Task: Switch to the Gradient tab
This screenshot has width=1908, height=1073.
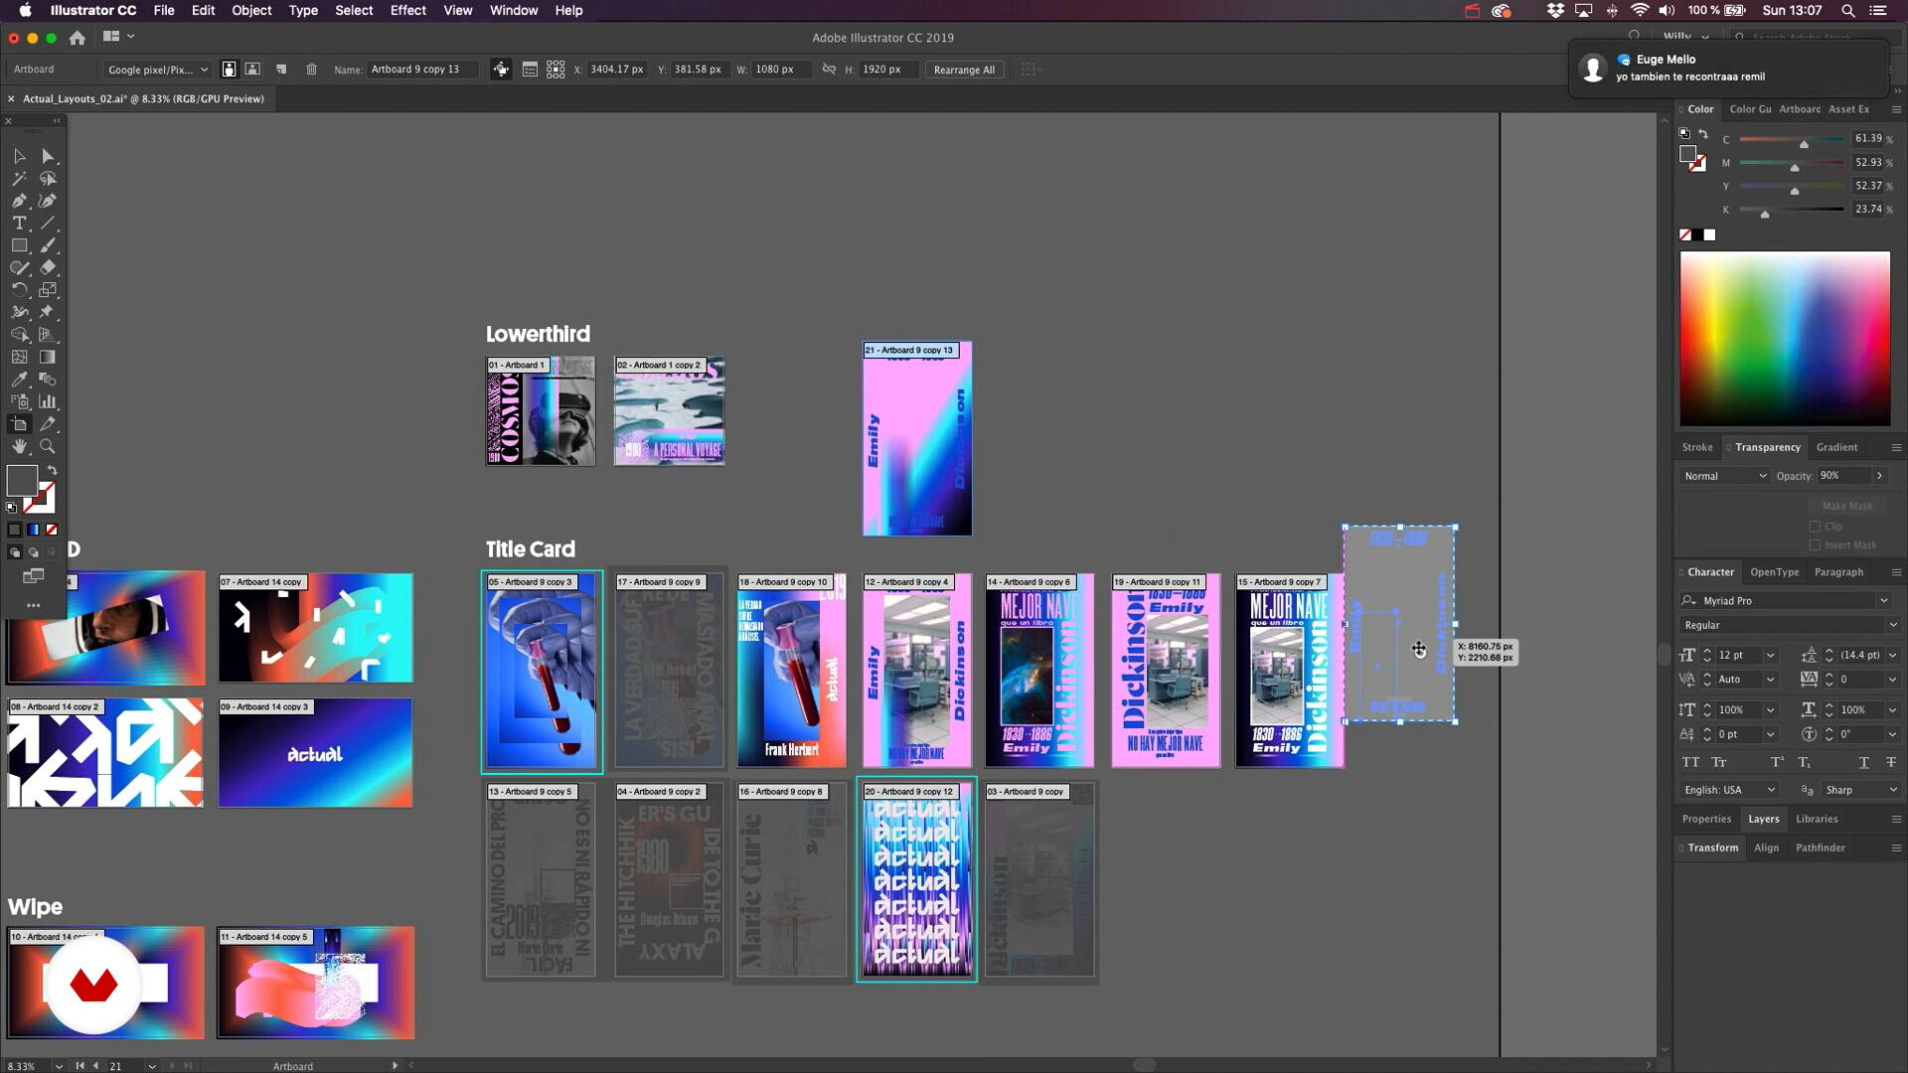Action: point(1836,447)
